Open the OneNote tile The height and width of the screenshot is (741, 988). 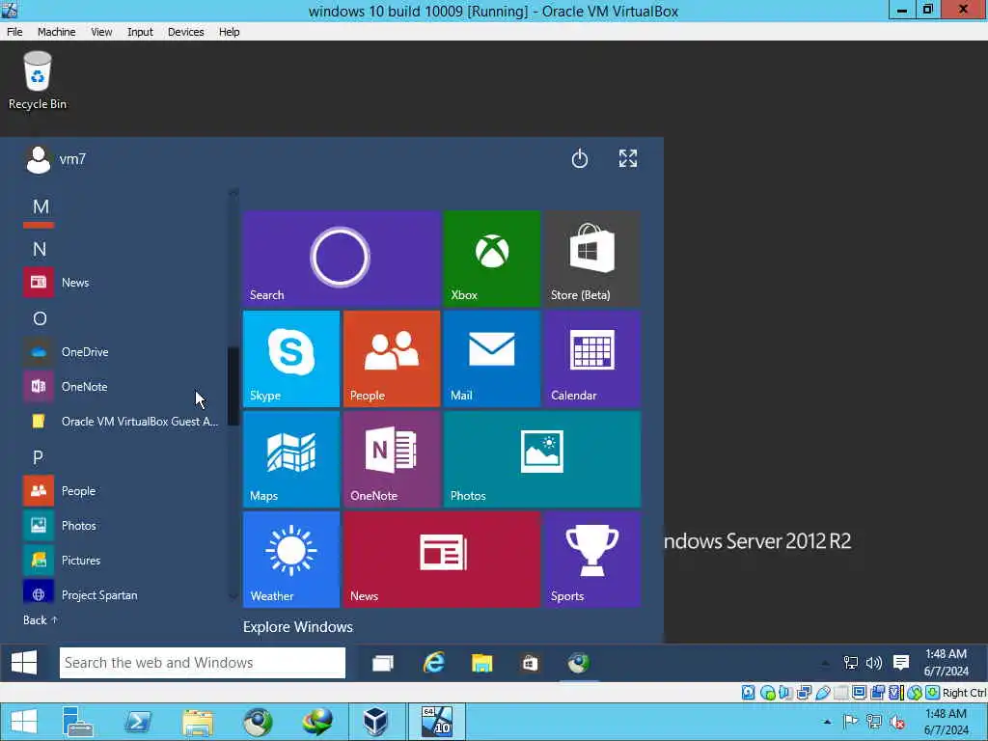click(392, 459)
